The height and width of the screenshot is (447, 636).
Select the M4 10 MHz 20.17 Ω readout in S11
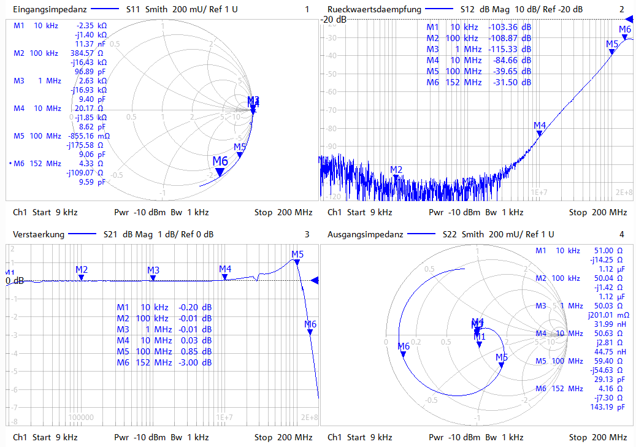tap(58, 109)
